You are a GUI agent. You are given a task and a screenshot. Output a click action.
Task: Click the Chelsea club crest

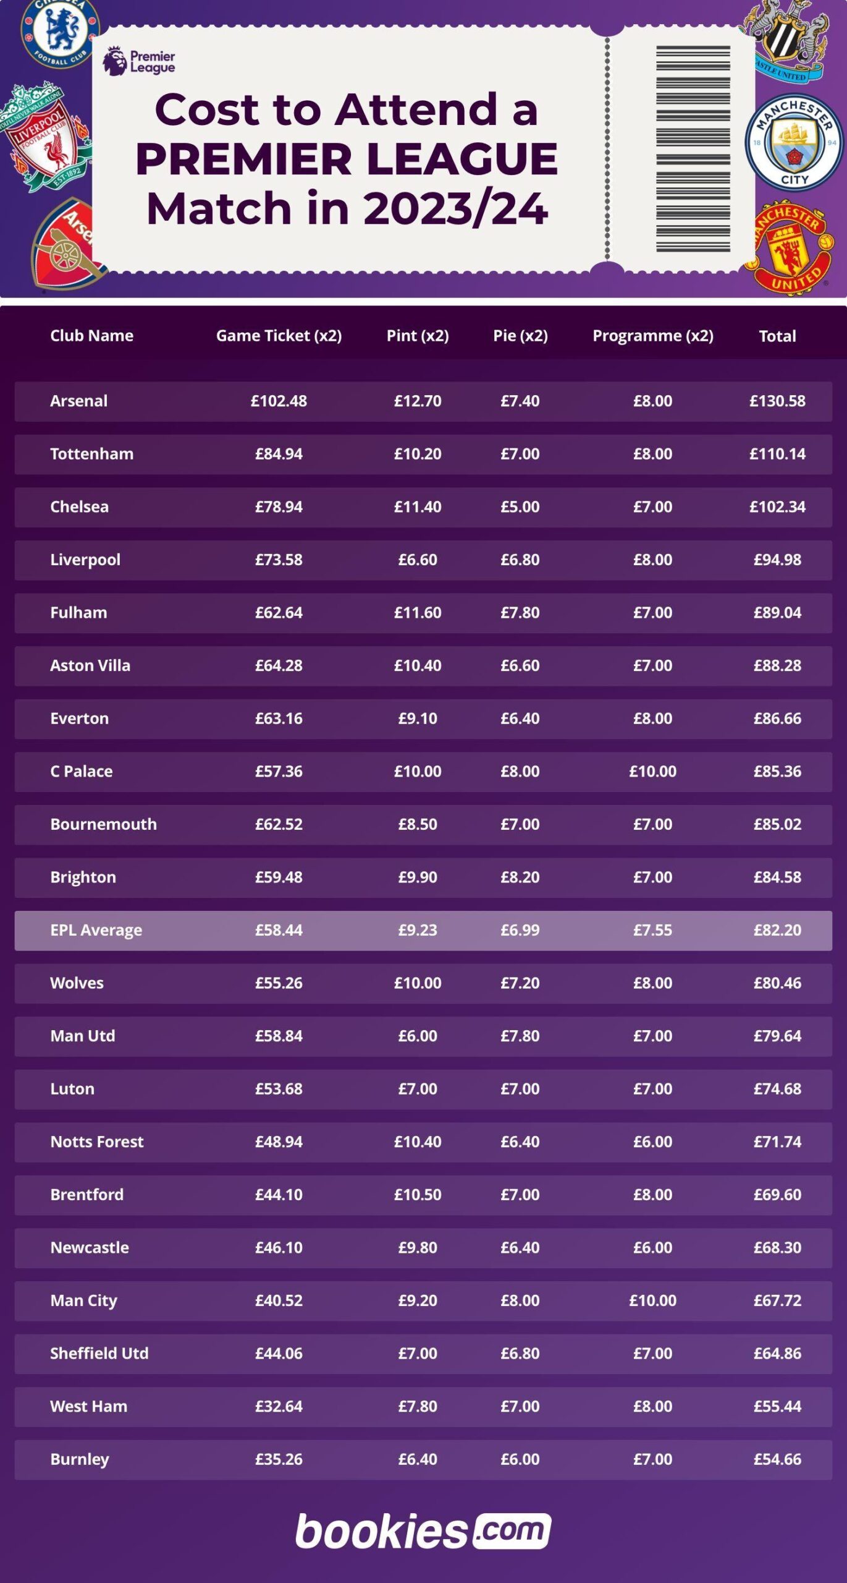pos(60,30)
